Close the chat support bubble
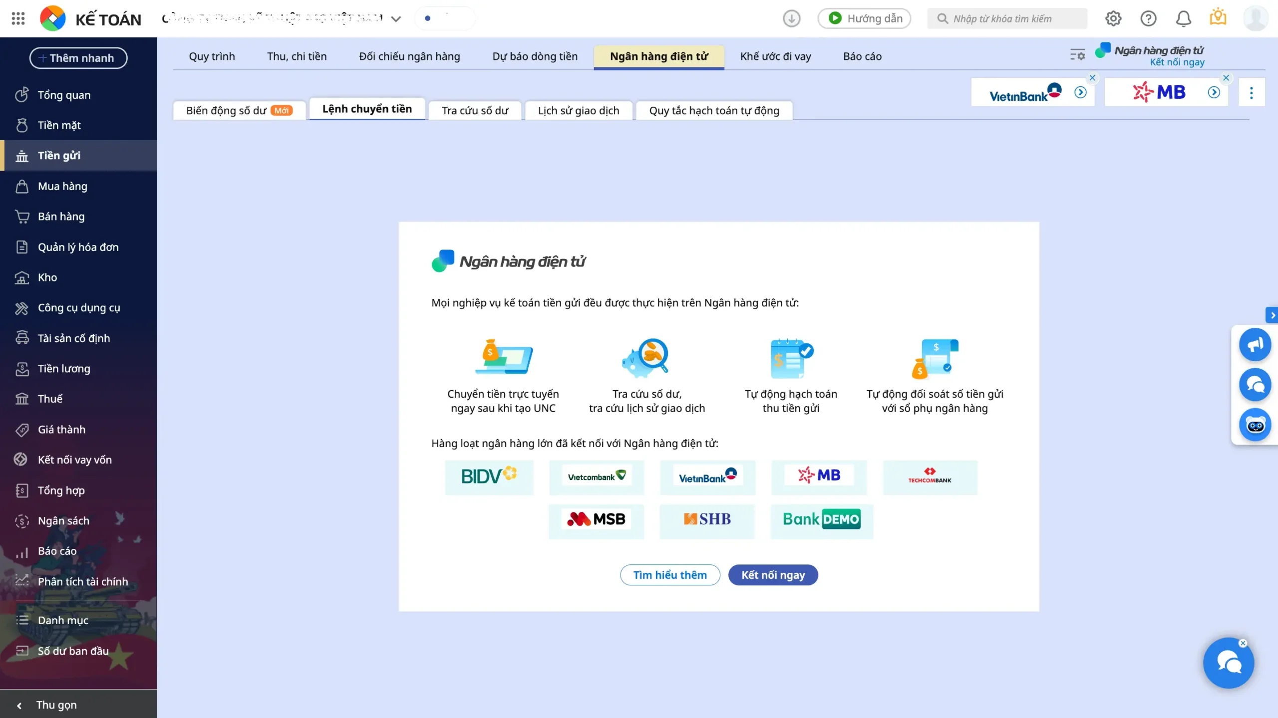This screenshot has width=1278, height=718. [1243, 643]
